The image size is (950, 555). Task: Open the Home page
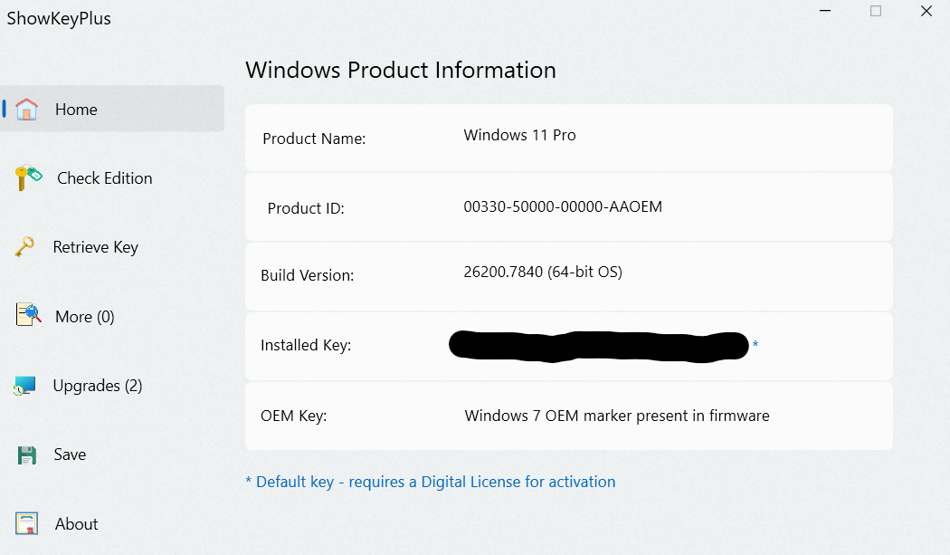113,109
